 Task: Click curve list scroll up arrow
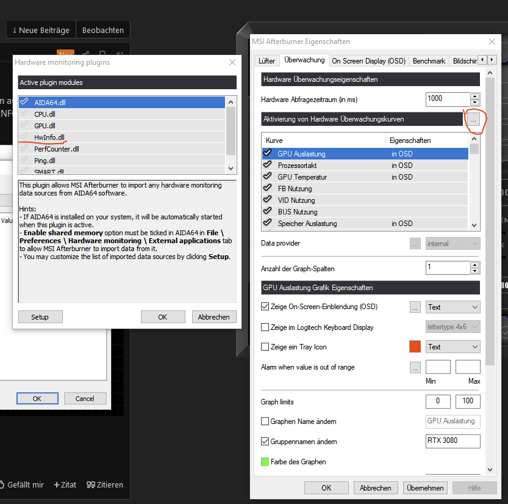pyautogui.click(x=474, y=139)
